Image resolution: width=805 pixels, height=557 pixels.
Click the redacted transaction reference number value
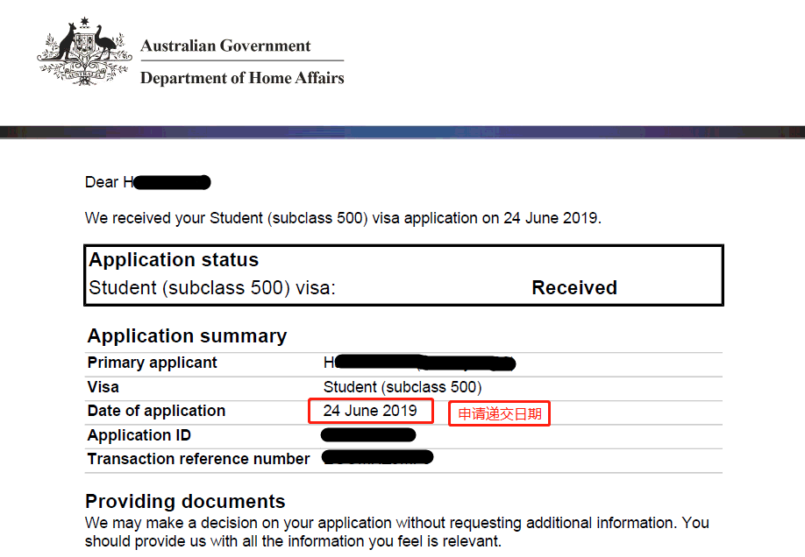(x=378, y=458)
